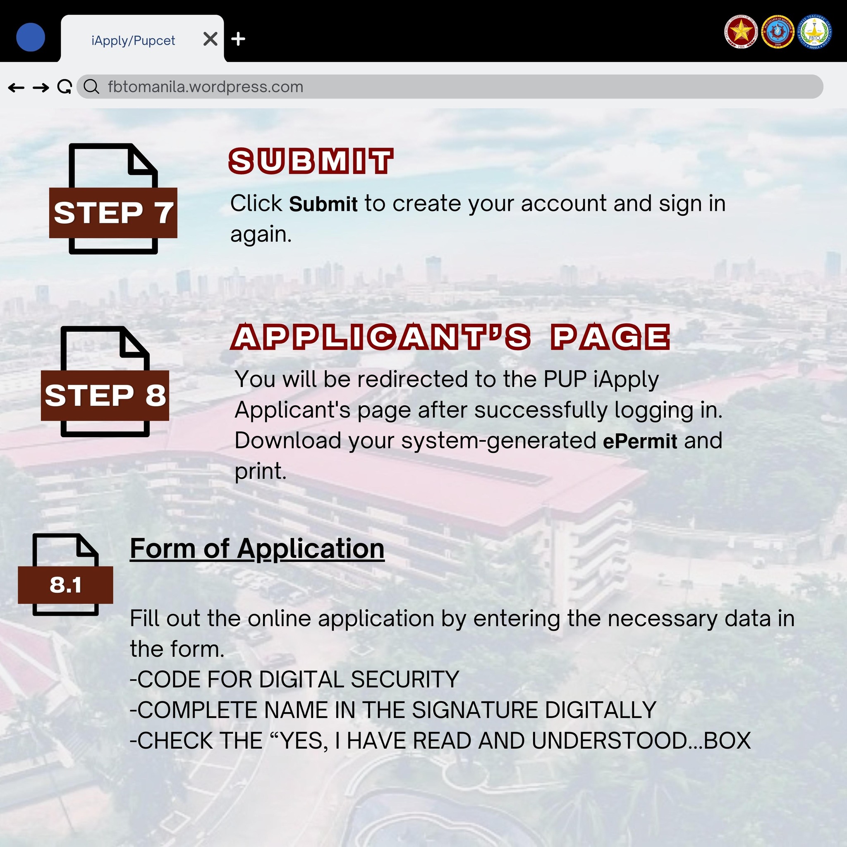Click "You will be redirected to the PUP iApply"
Viewport: 847px width, 847px height.
[446, 379]
